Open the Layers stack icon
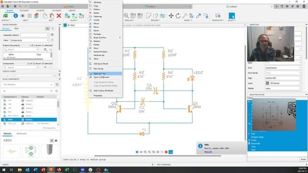Viewport: 308px width, 173px height. (37, 16)
